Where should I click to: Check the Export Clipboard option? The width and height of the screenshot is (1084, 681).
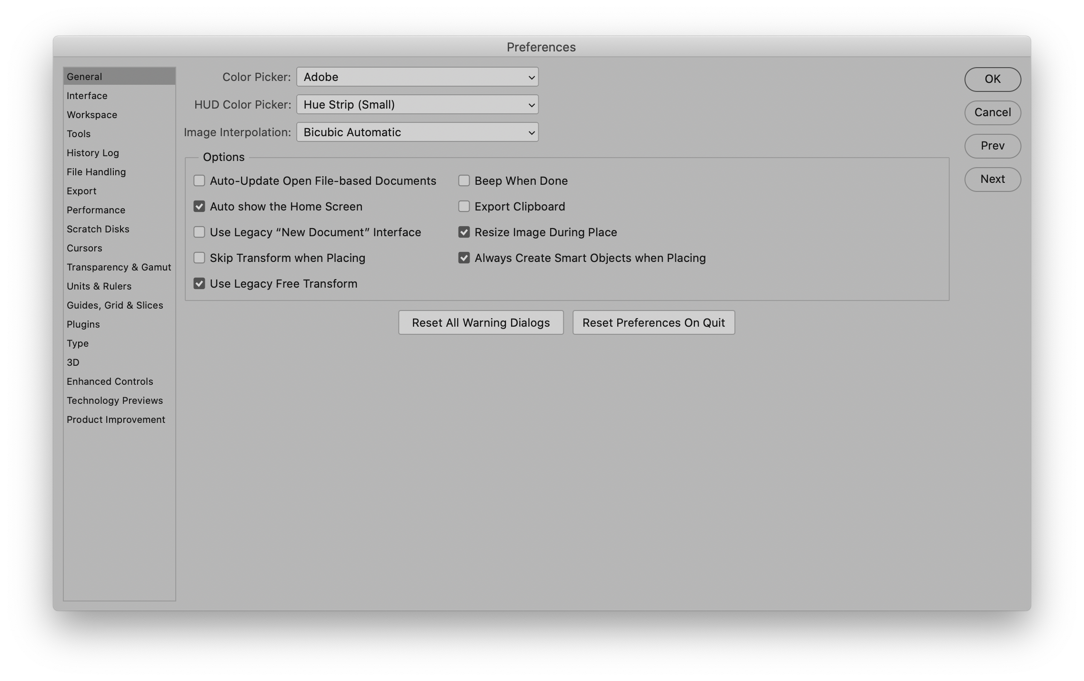(x=464, y=206)
